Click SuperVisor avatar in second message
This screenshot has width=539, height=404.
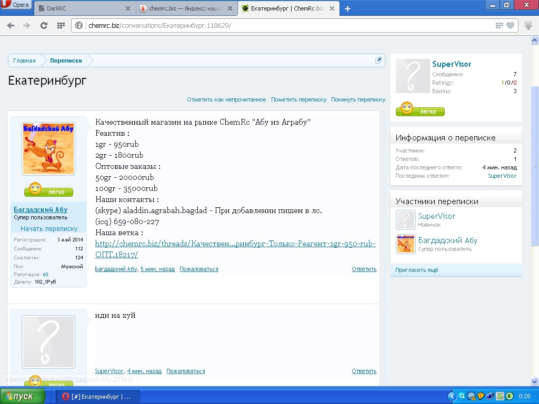coord(48,342)
